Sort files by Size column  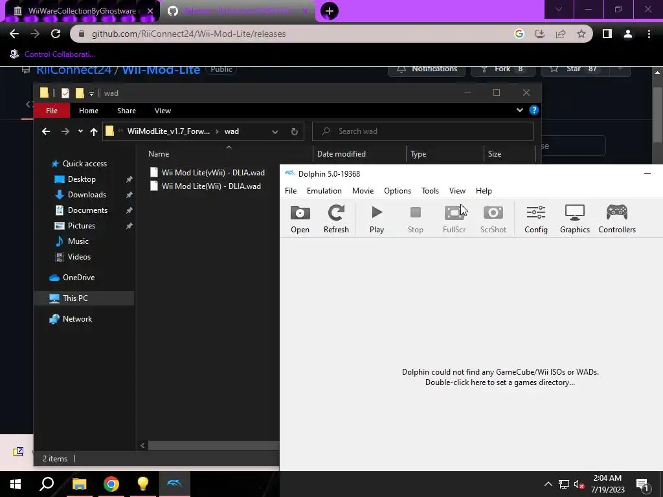tap(494, 154)
